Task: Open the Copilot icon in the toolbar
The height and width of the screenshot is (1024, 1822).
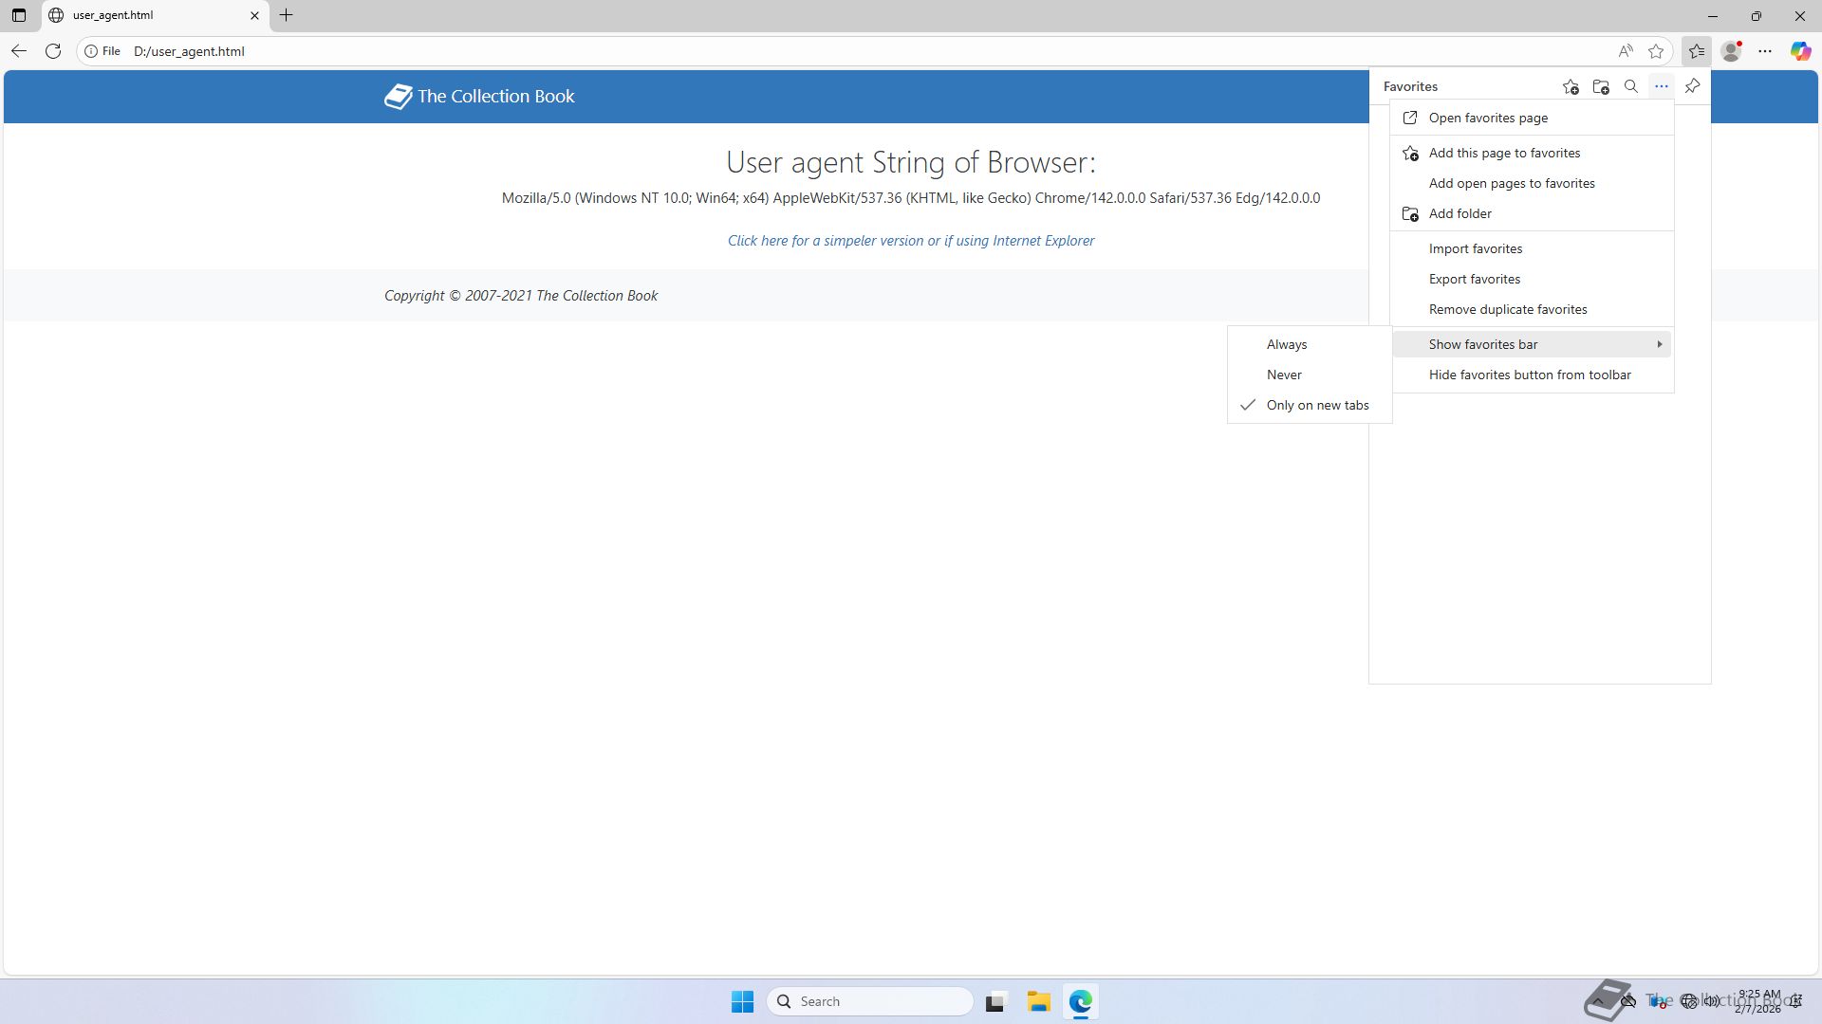Action: pos(1800,51)
